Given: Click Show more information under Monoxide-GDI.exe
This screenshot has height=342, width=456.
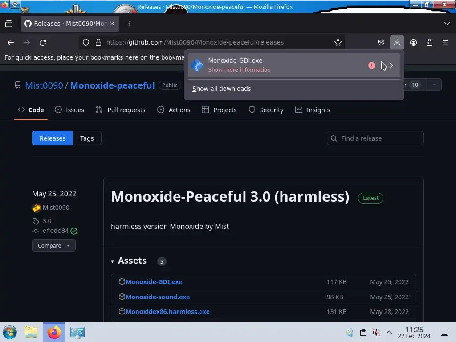Looking at the screenshot, I should pyautogui.click(x=239, y=70).
